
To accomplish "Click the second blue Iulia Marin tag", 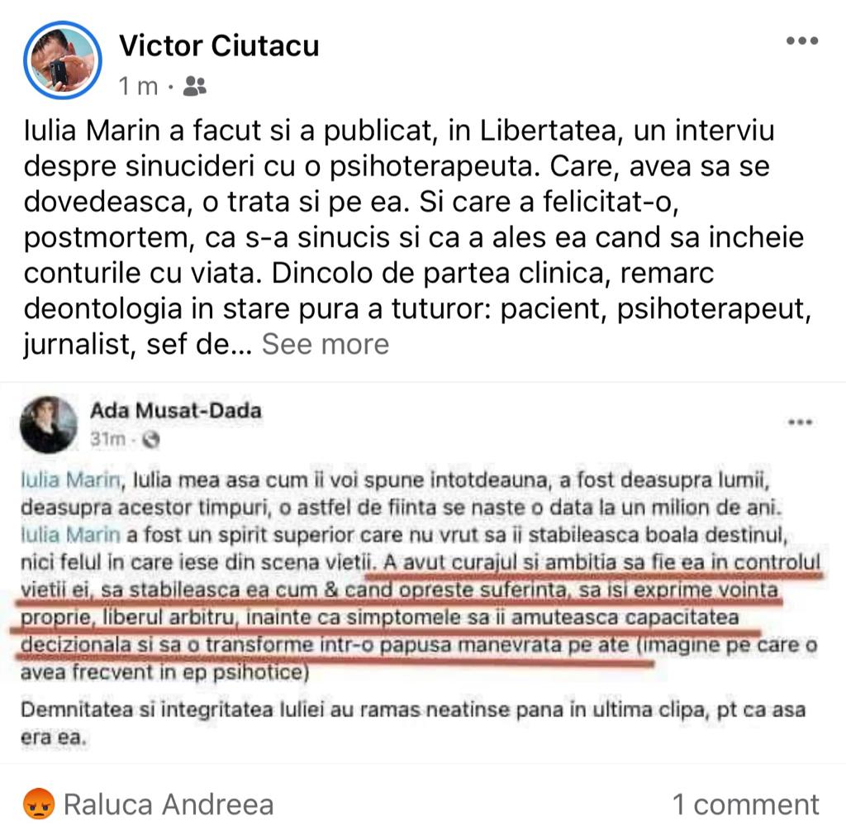I will tap(71, 534).
